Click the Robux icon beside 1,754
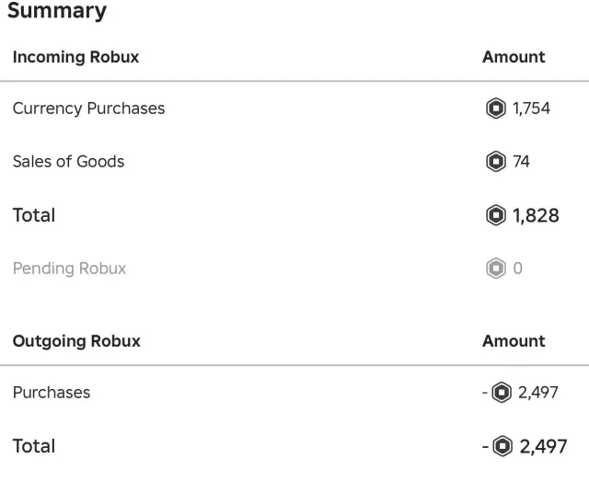Screen dimensions: 589x481 496,109
